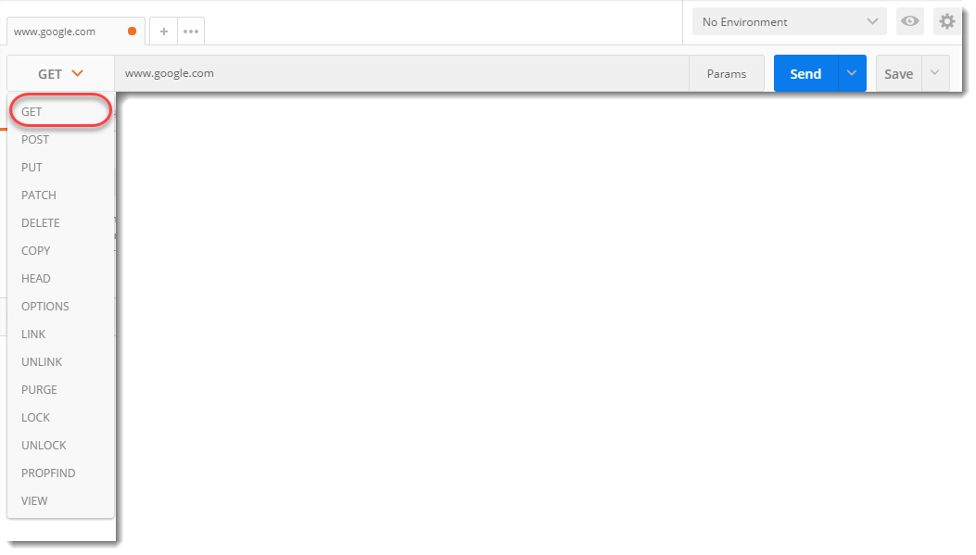Open the tab options ellipsis menu

[x=191, y=32]
